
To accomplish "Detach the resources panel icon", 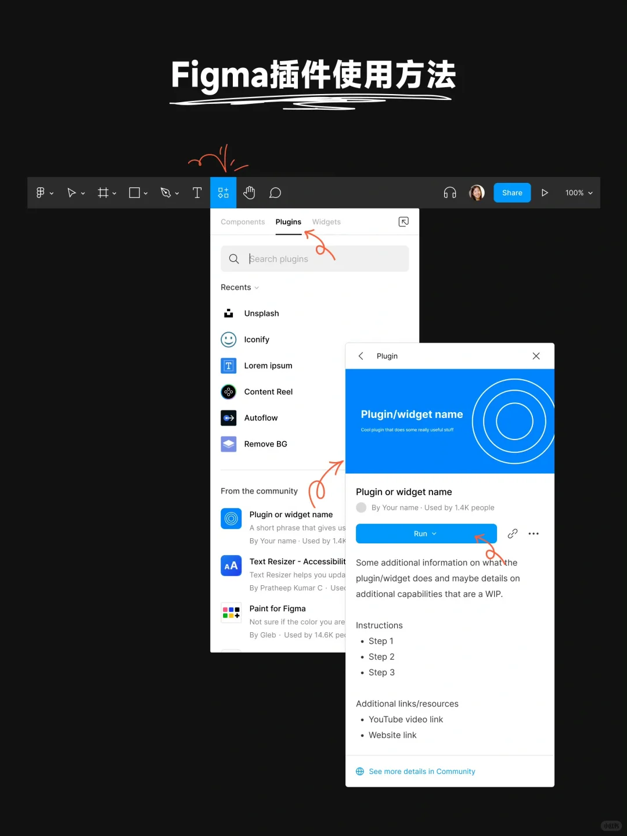I will click(x=403, y=222).
